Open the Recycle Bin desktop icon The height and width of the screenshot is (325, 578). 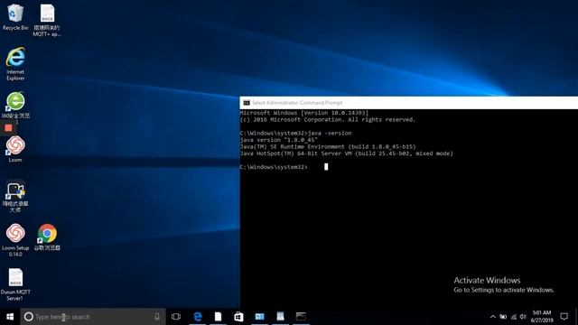15,16
